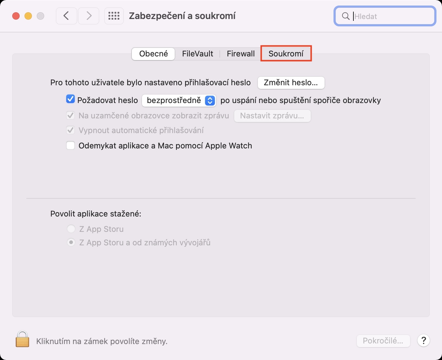Toggle Vypnout automatické přihlašování checkbox

[70, 130]
